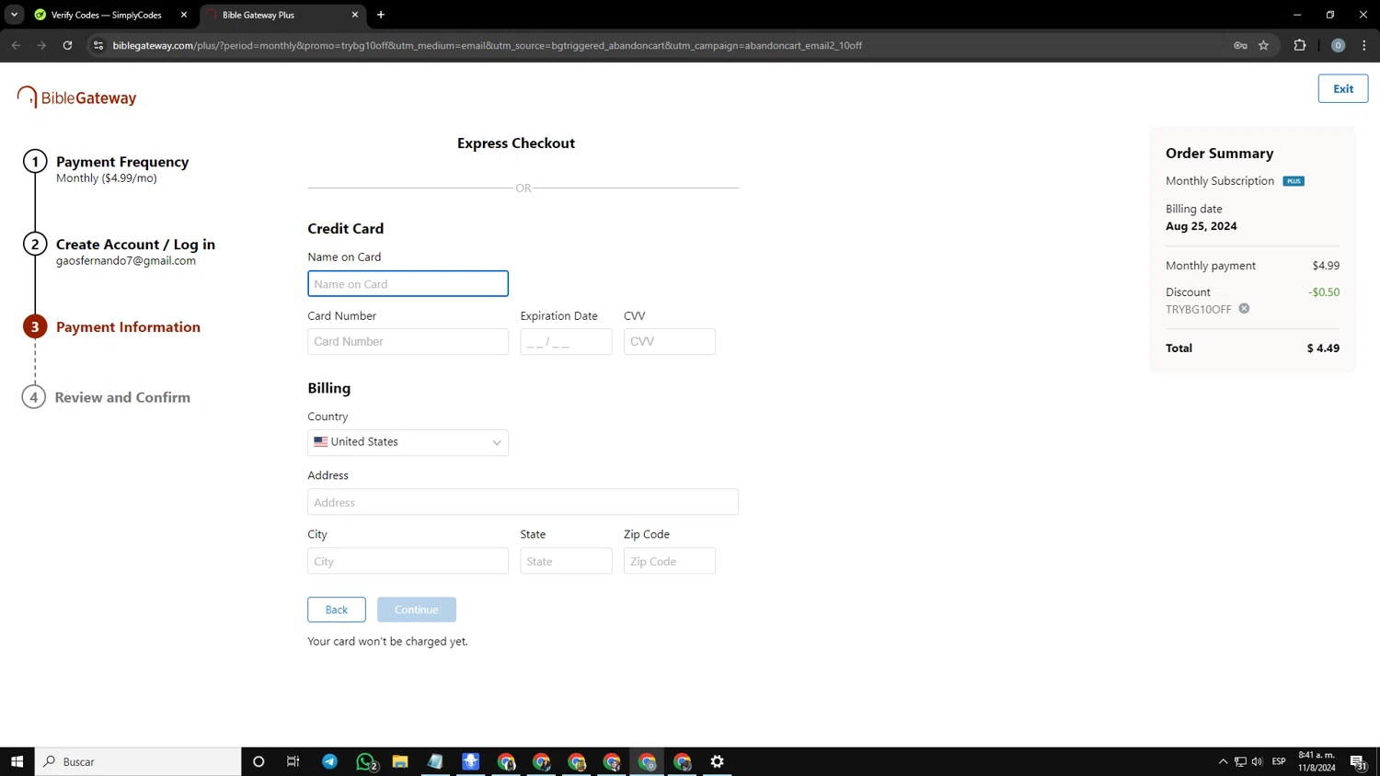The height and width of the screenshot is (776, 1380).
Task: Click the Continue button
Action: [x=417, y=610]
